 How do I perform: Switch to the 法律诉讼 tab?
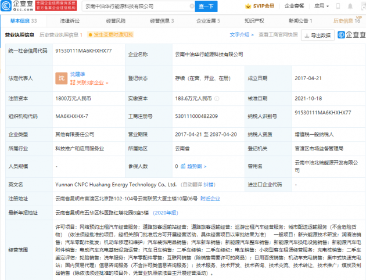click(x=70, y=20)
